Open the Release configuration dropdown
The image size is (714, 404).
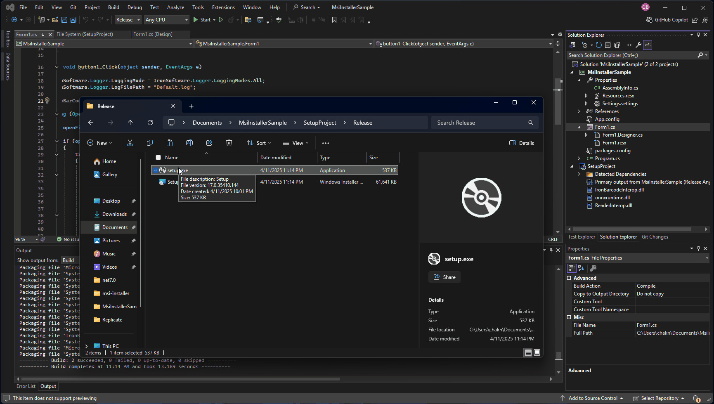(128, 20)
